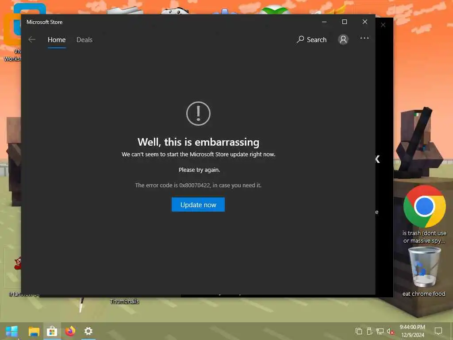Viewport: 453px width, 340px height.
Task: Click the network tray icon
Action: click(x=380, y=331)
